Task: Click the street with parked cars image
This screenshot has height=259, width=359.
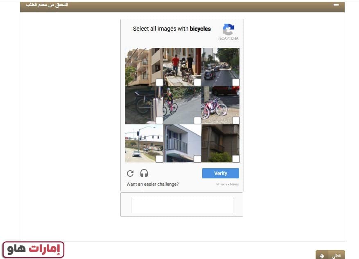Action: [x=220, y=65]
